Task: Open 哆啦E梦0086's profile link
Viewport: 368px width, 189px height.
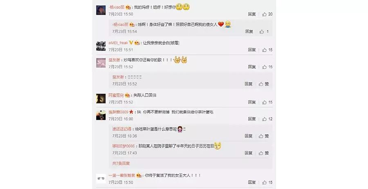Action: click(x=123, y=146)
